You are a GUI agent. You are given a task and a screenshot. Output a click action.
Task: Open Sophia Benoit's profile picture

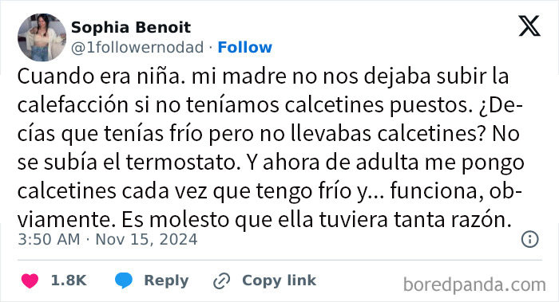click(42, 37)
